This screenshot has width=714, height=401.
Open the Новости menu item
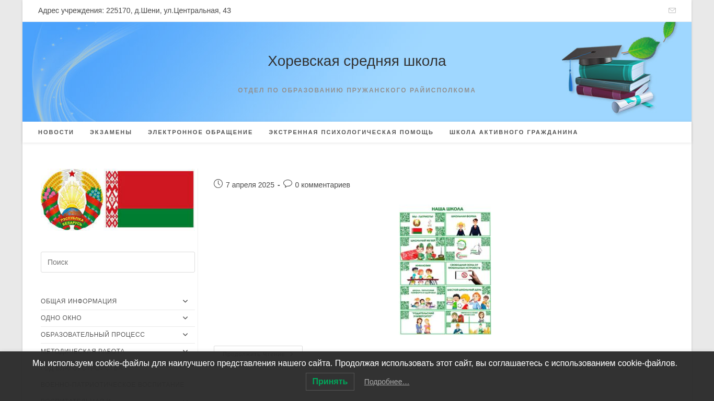click(56, 132)
